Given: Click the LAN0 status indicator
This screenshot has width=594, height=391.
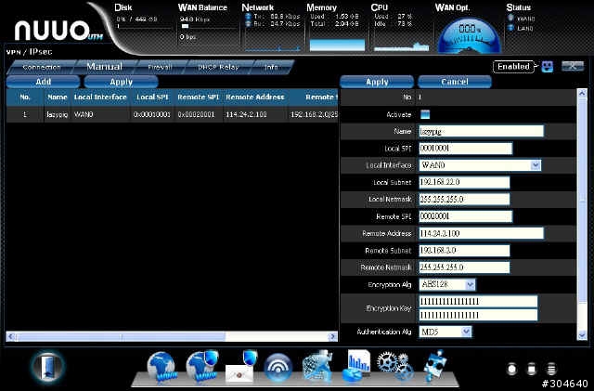Looking at the screenshot, I should coord(521,28).
